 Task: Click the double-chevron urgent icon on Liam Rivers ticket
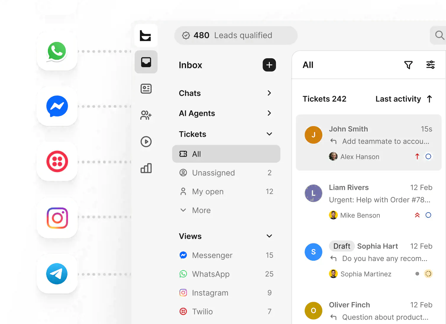tap(417, 215)
